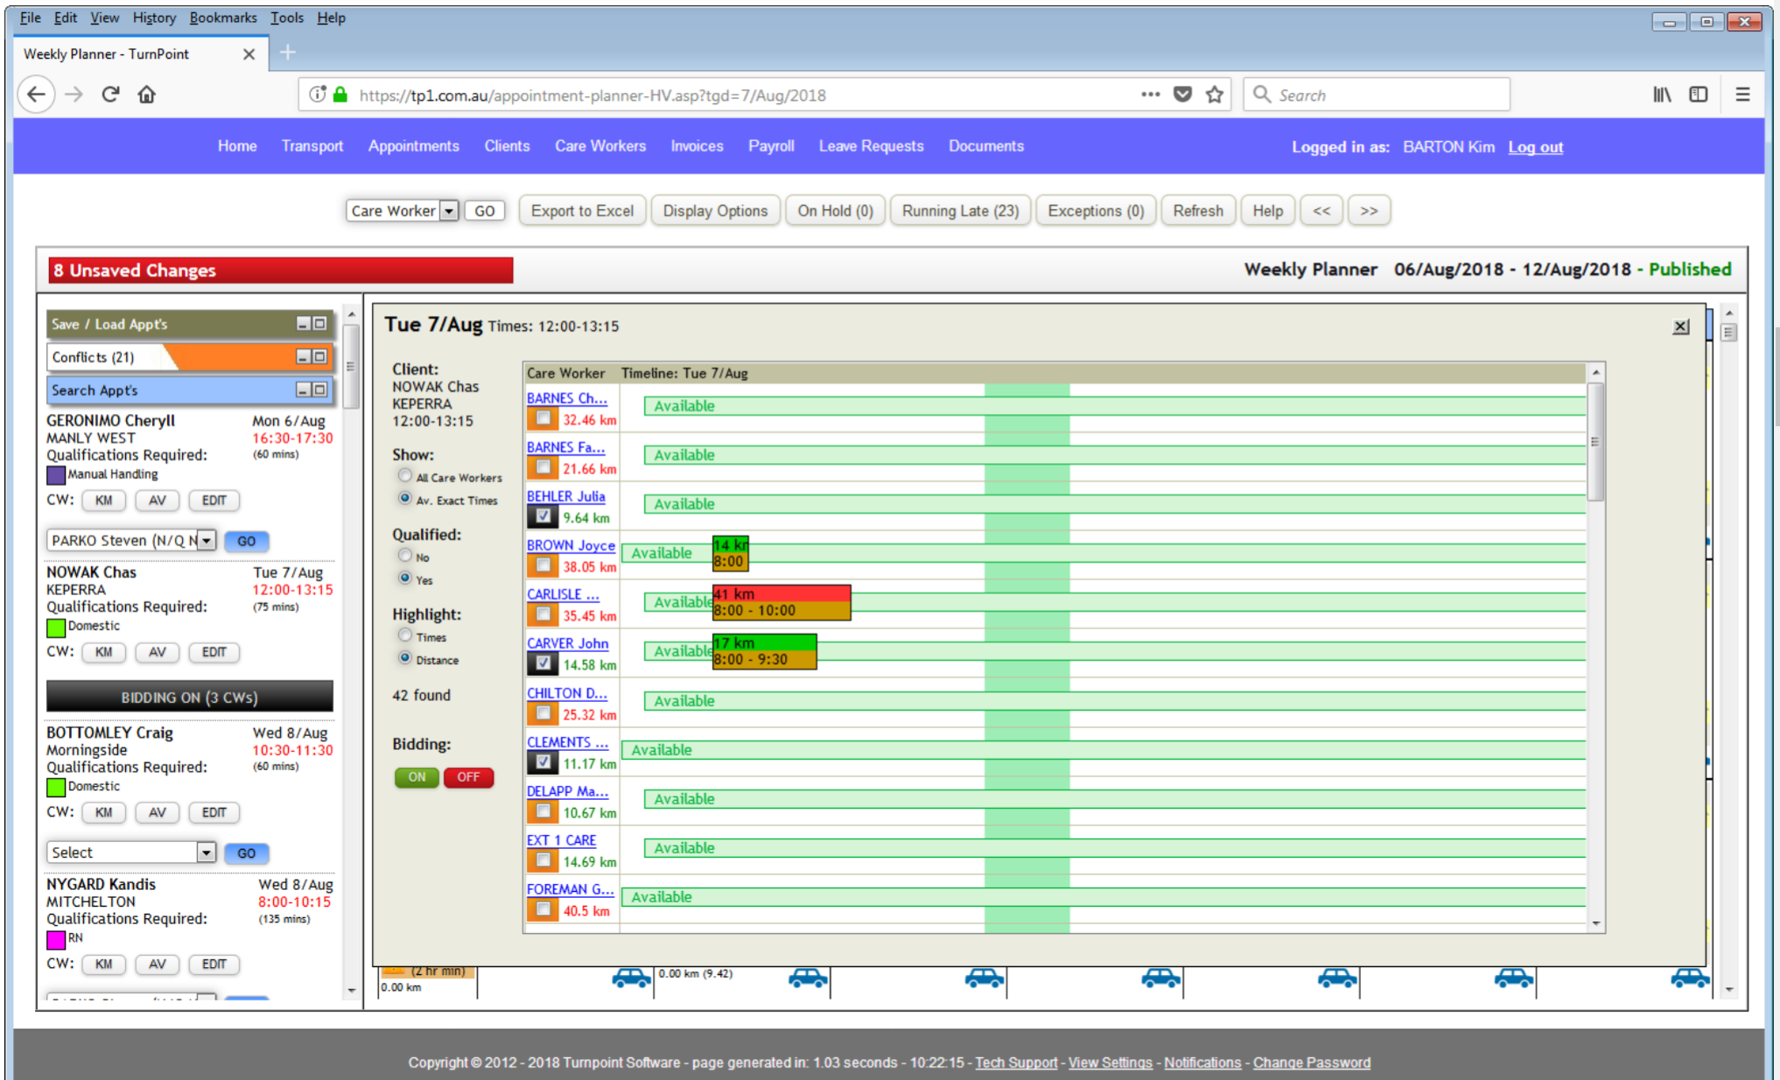Open the Bookmarks menu in the menu bar

tap(222, 17)
